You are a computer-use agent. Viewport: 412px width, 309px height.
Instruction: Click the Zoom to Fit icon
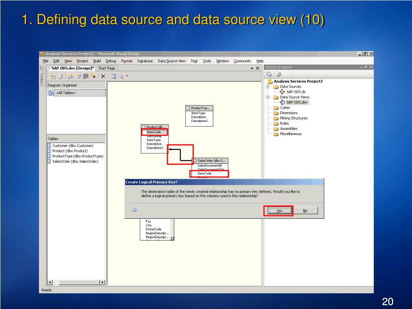113,76
